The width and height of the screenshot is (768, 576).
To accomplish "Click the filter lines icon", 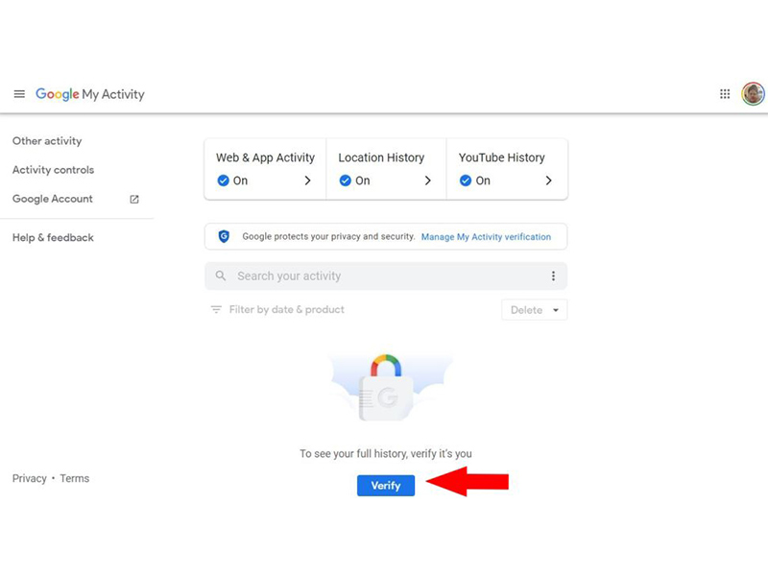I will tap(216, 309).
